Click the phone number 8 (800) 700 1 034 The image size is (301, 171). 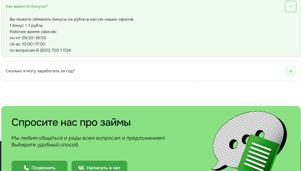coord(55,50)
